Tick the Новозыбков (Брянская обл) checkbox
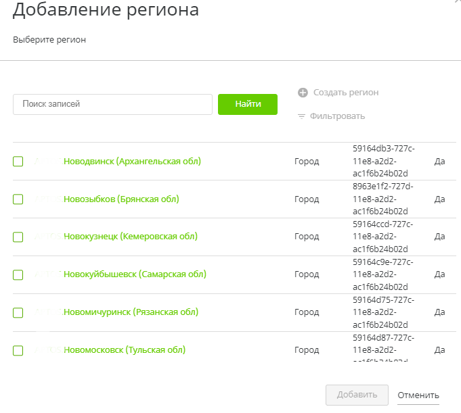Viewport: 461px width, 413px height. pyautogui.click(x=18, y=199)
